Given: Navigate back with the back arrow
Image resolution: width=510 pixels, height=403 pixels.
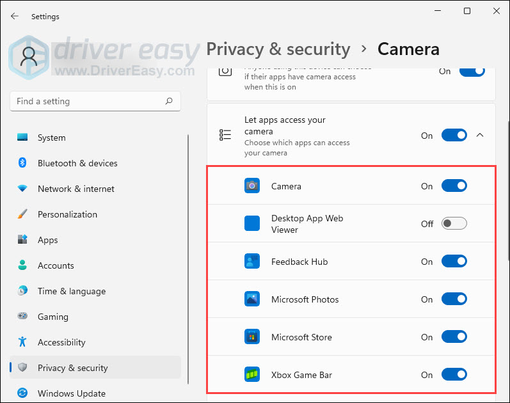Looking at the screenshot, I should (x=15, y=16).
